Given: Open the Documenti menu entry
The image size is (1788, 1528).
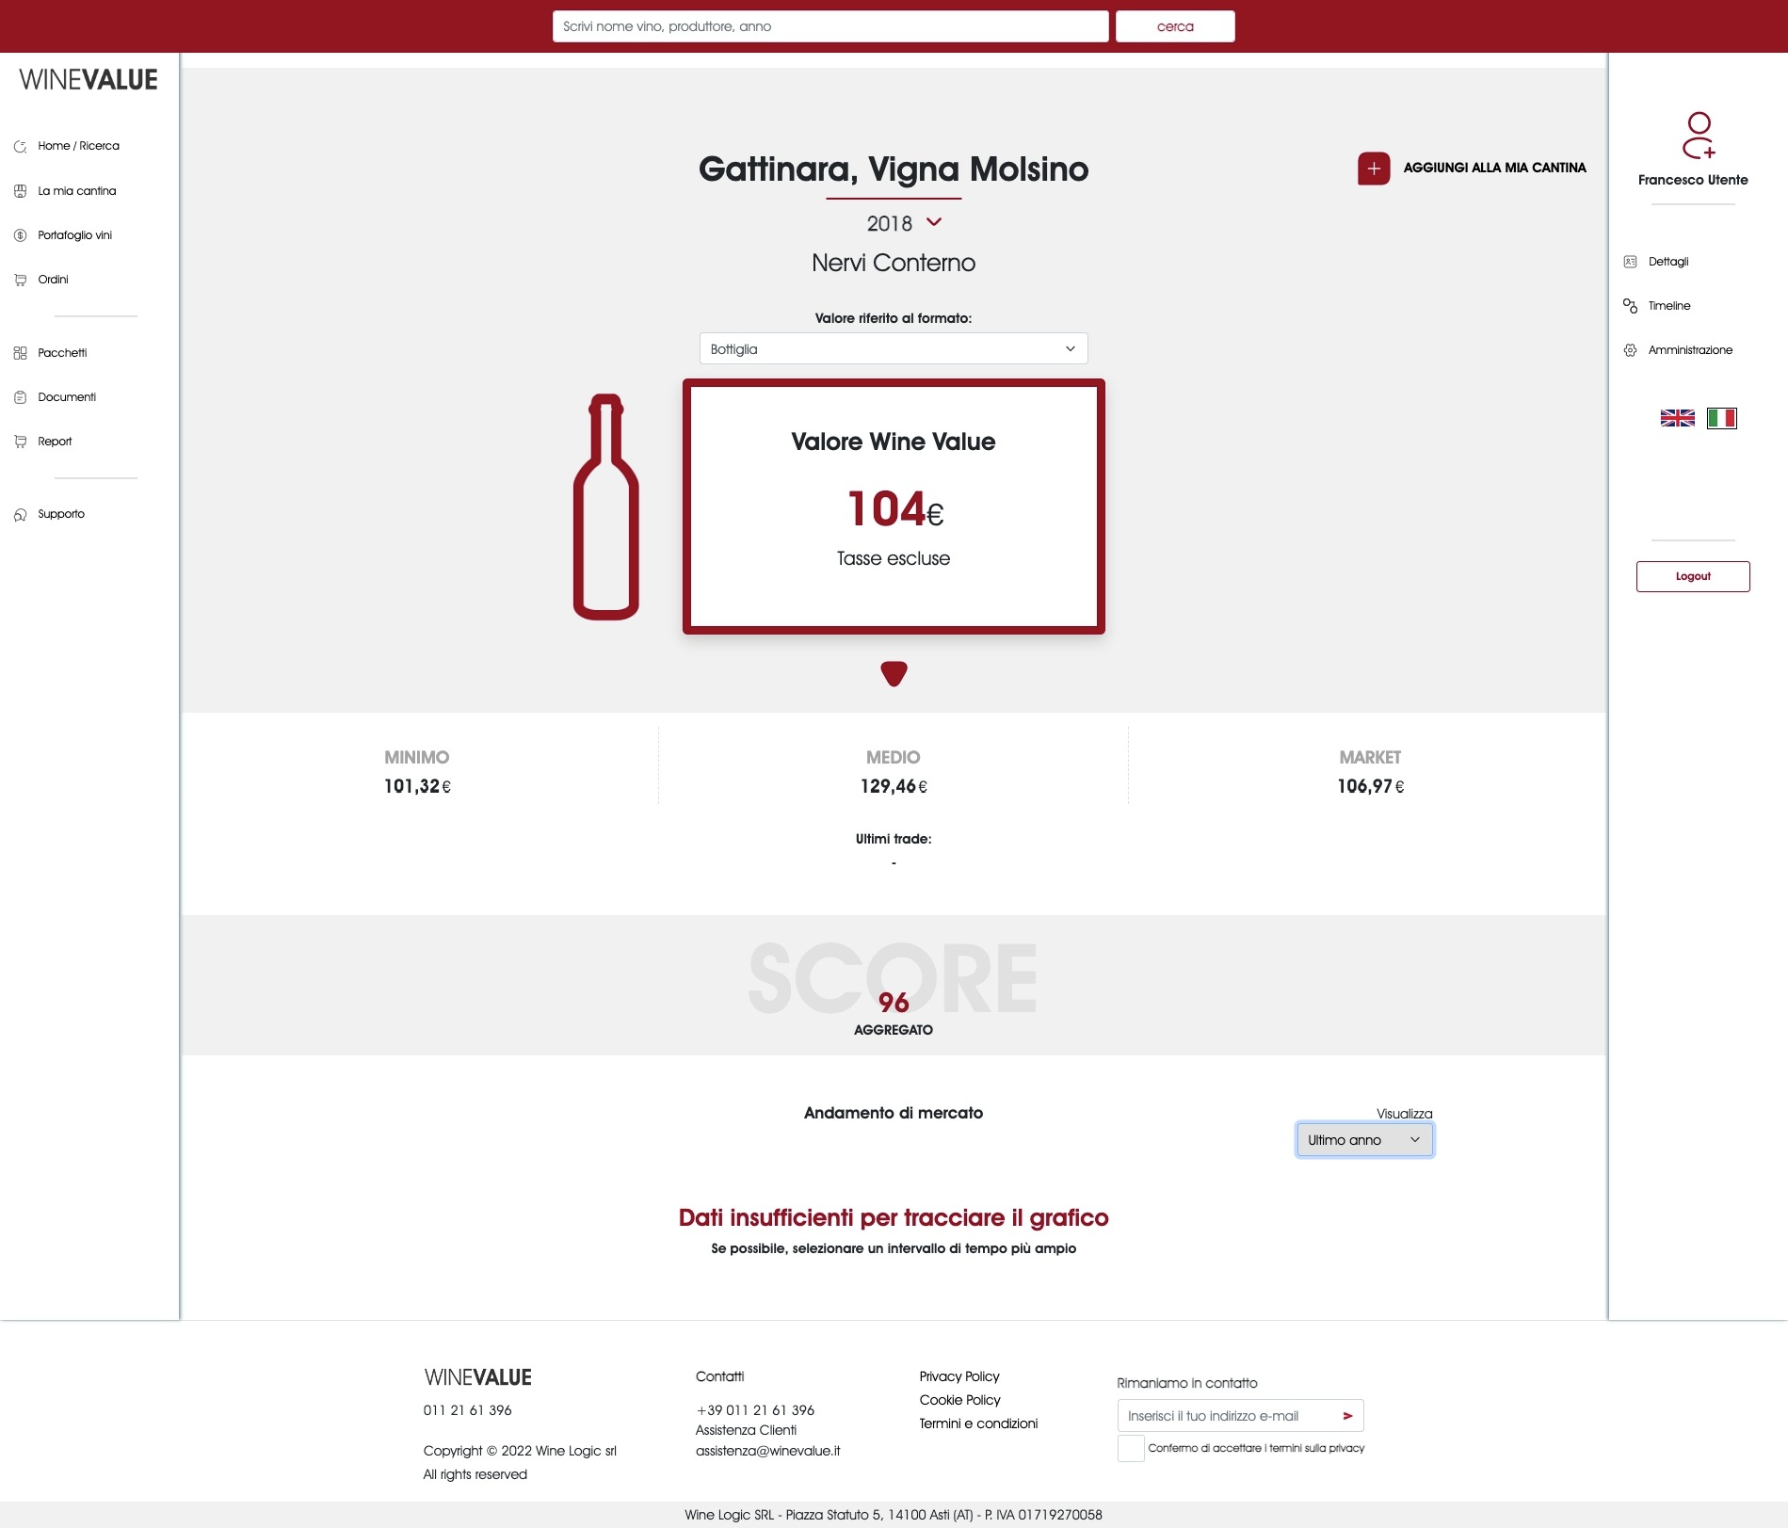Looking at the screenshot, I should [67, 397].
